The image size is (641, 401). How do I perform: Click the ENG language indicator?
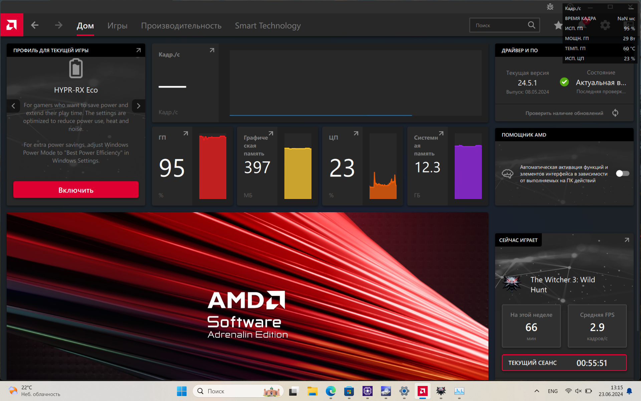553,391
